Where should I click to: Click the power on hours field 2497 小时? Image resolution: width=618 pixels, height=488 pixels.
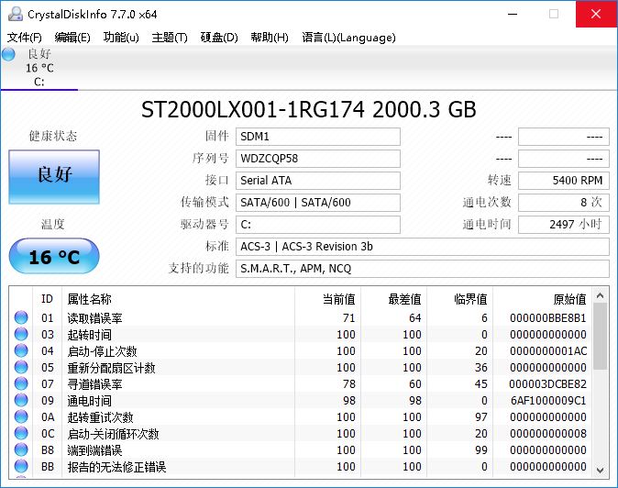tap(564, 225)
